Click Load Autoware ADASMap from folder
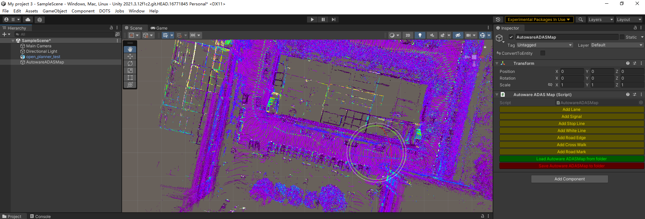The image size is (645, 219). coord(571,159)
